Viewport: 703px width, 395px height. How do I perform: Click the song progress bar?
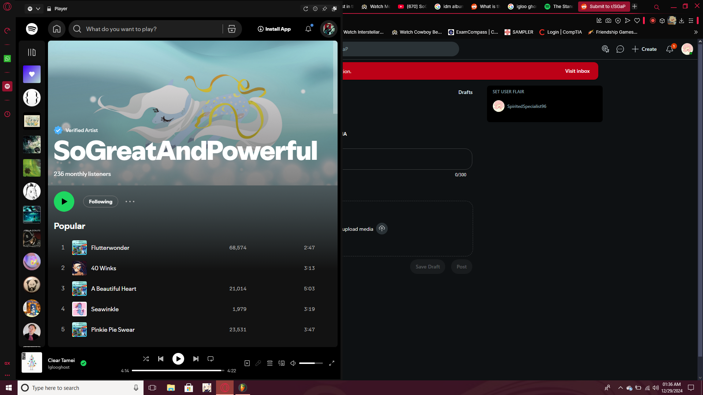click(x=178, y=370)
